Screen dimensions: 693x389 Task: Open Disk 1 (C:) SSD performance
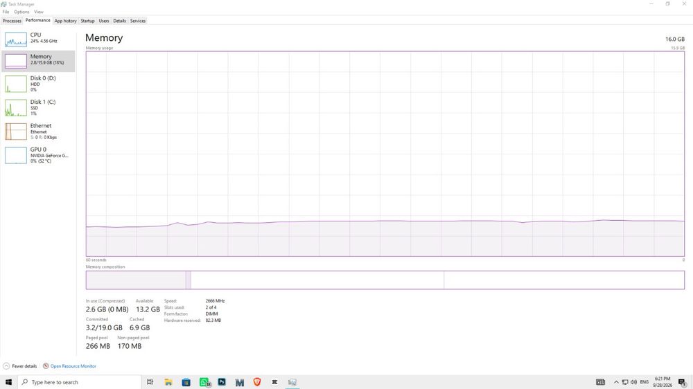click(x=38, y=107)
